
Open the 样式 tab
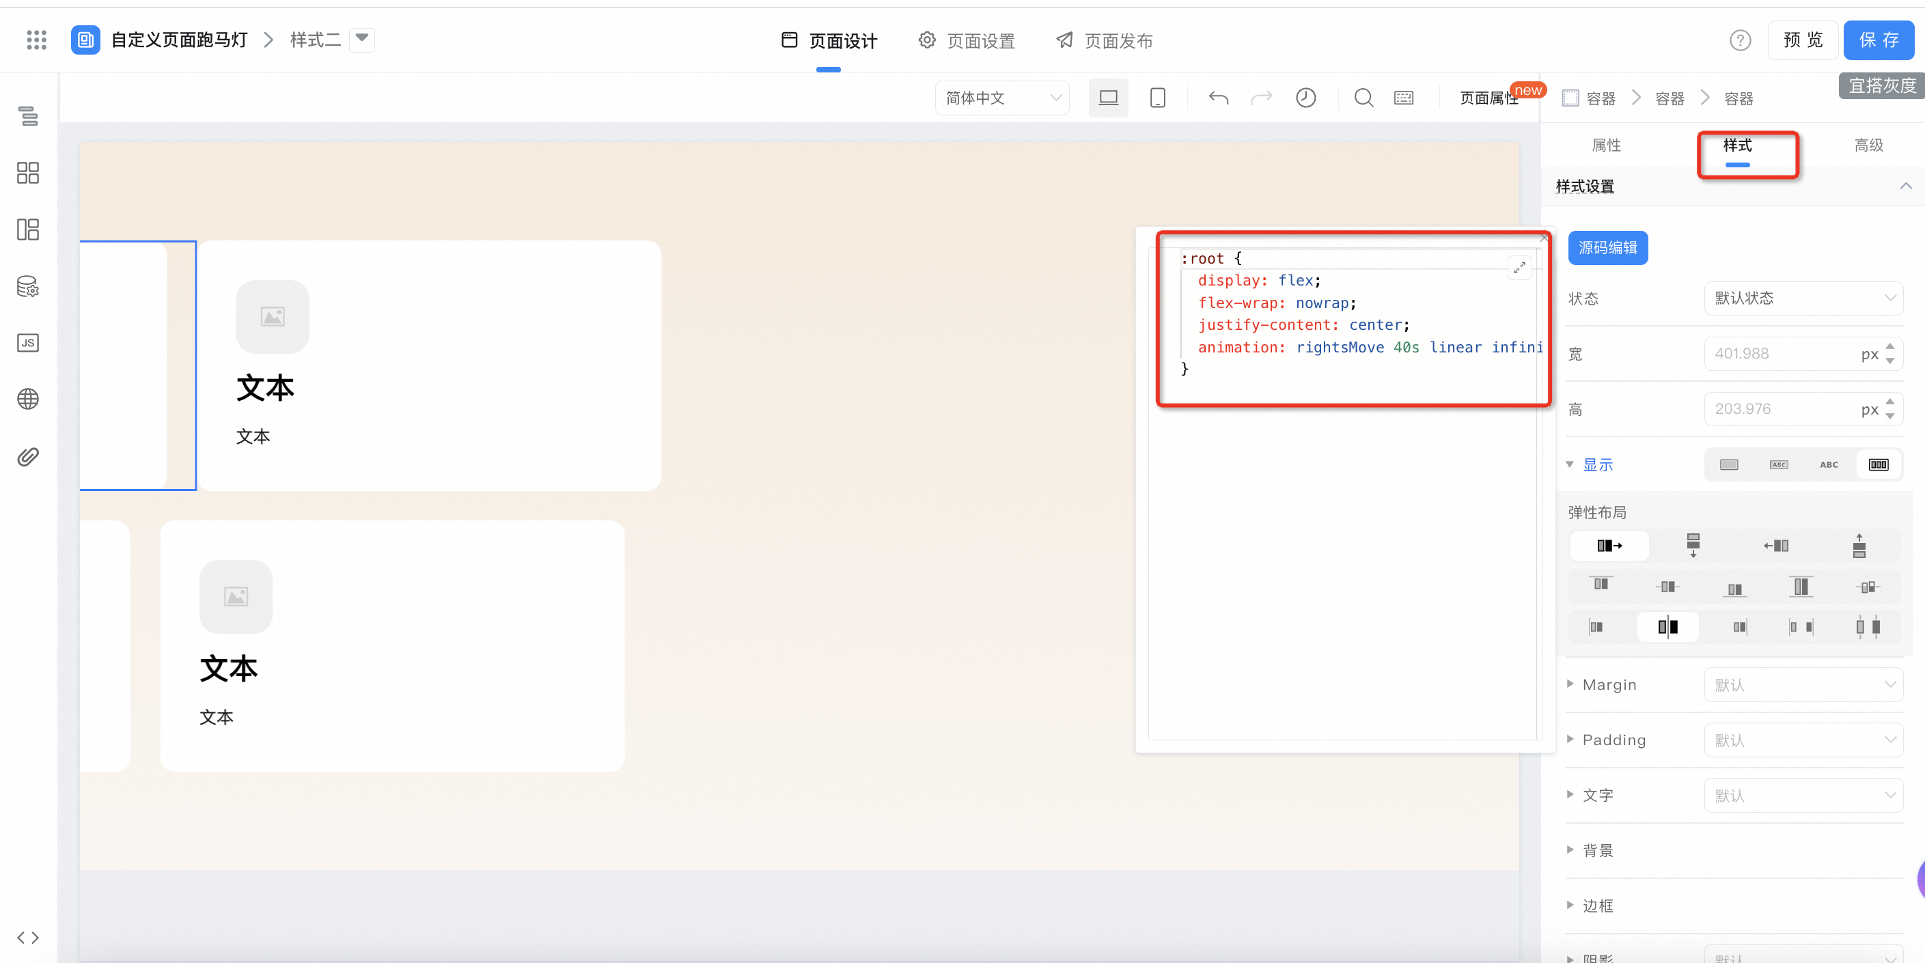pos(1739,145)
